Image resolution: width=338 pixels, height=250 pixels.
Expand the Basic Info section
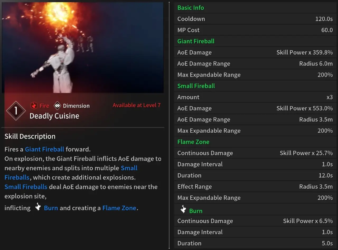(x=190, y=8)
